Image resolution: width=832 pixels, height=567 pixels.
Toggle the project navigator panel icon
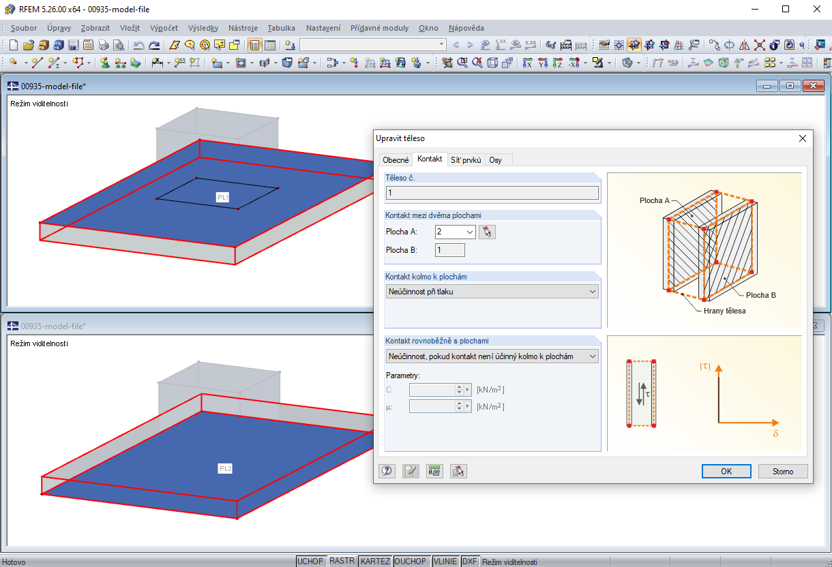click(x=255, y=46)
